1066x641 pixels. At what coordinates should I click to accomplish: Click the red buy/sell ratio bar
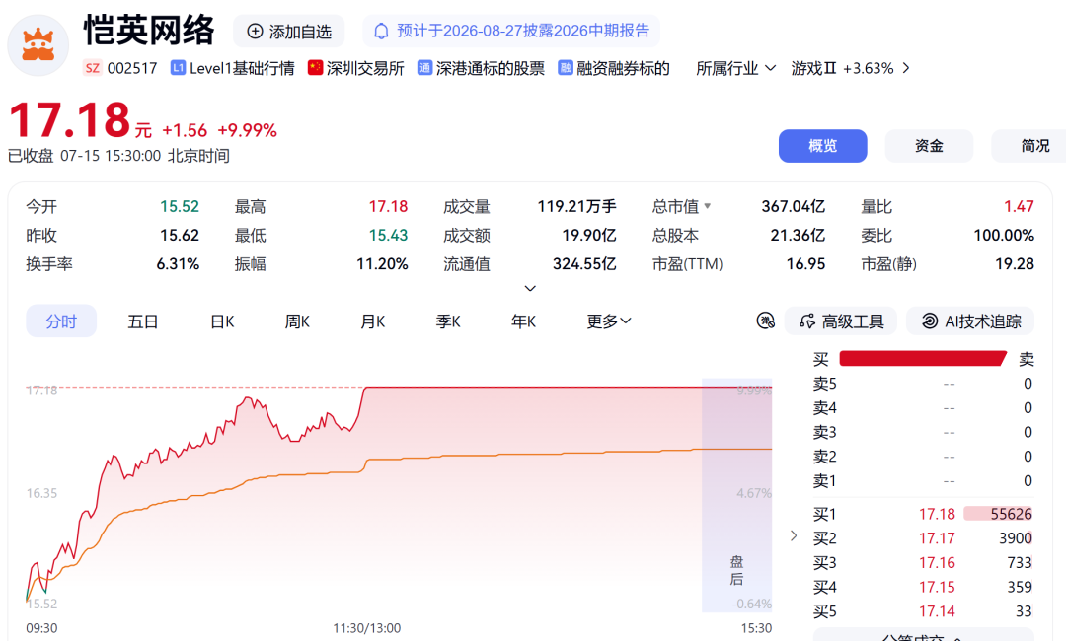923,359
